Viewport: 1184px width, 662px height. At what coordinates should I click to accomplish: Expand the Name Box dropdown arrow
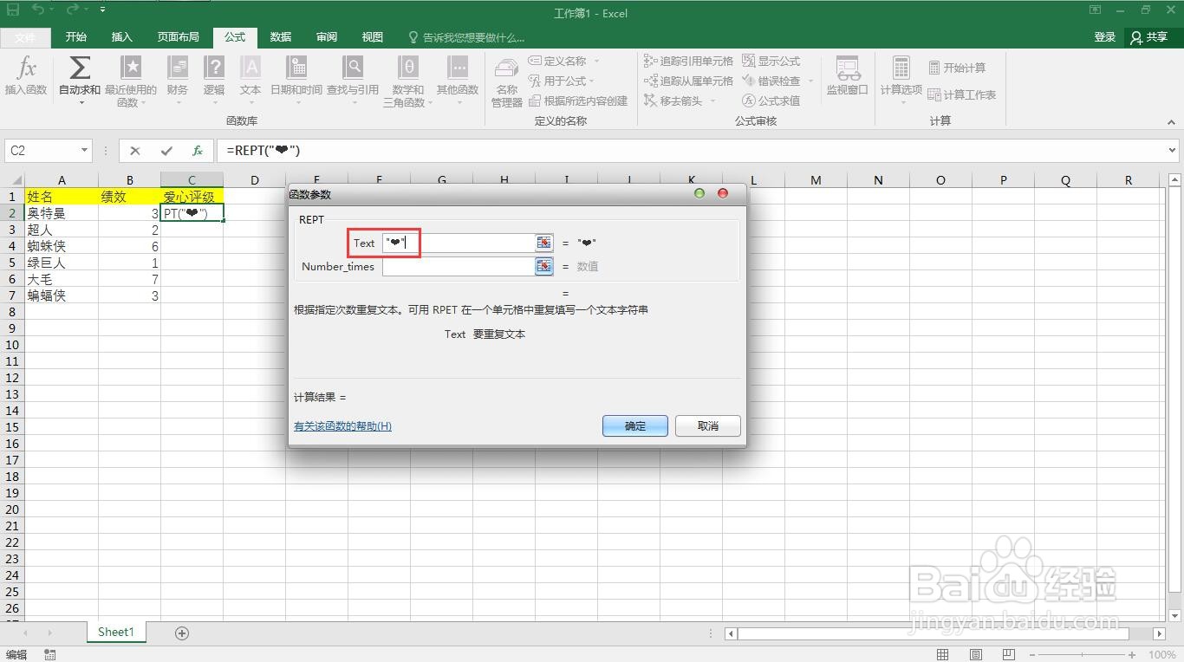click(x=84, y=151)
